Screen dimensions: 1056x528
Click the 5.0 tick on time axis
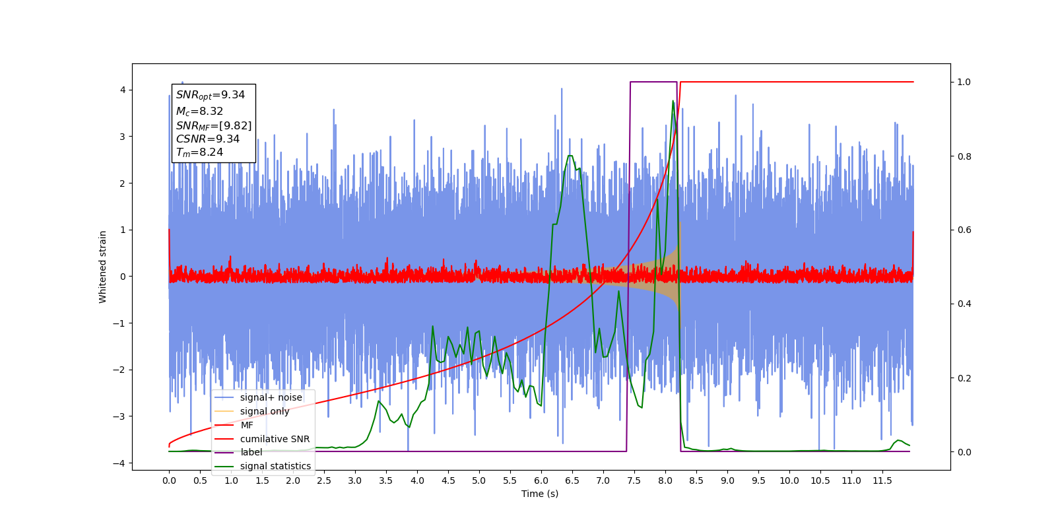coord(479,480)
